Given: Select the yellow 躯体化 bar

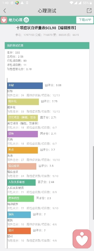Looking at the screenshot, I should [x=23, y=102].
